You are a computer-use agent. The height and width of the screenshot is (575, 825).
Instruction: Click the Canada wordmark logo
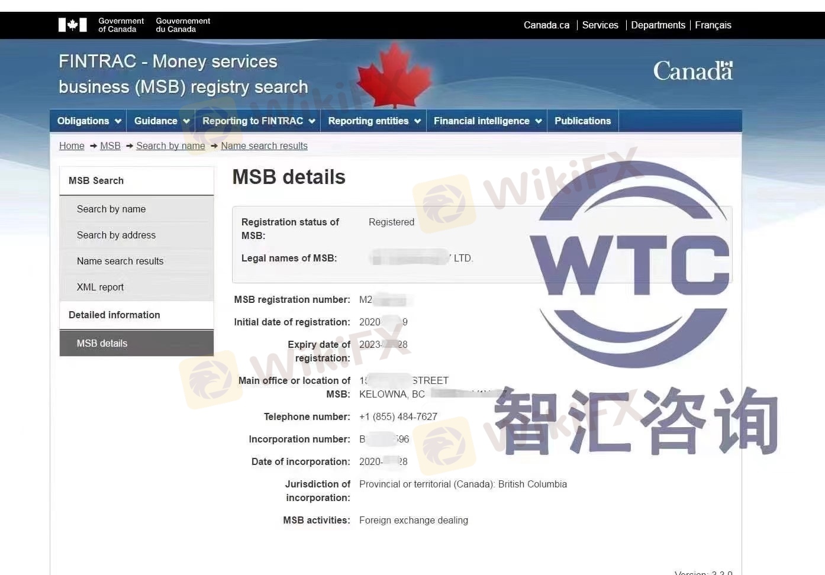click(692, 72)
